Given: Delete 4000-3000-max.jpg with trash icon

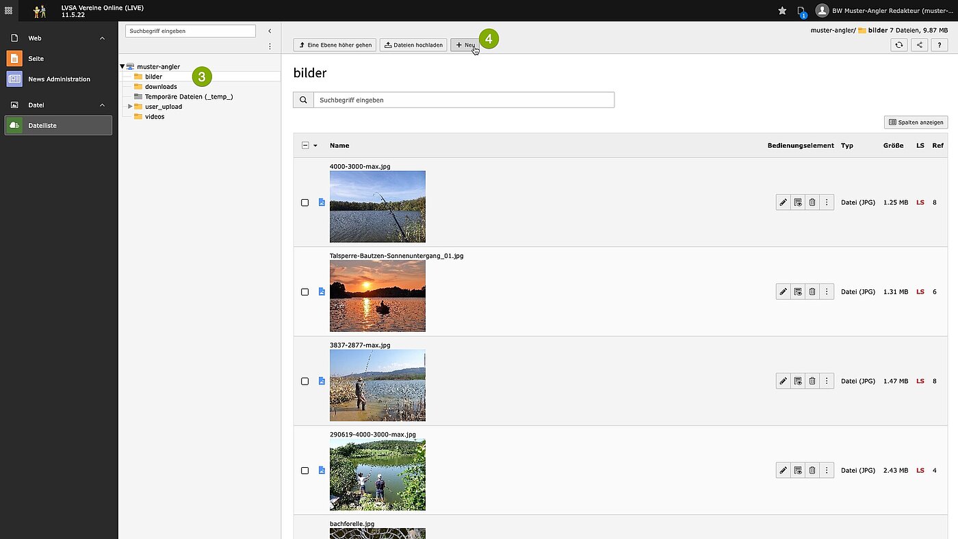Looking at the screenshot, I should (812, 202).
